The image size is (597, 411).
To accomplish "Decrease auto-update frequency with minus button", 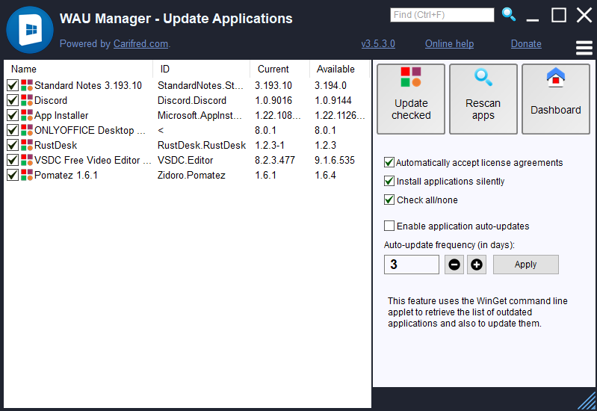I will point(454,265).
